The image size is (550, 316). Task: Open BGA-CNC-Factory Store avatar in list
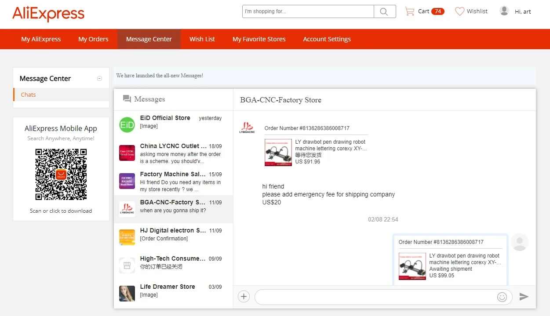tap(127, 209)
